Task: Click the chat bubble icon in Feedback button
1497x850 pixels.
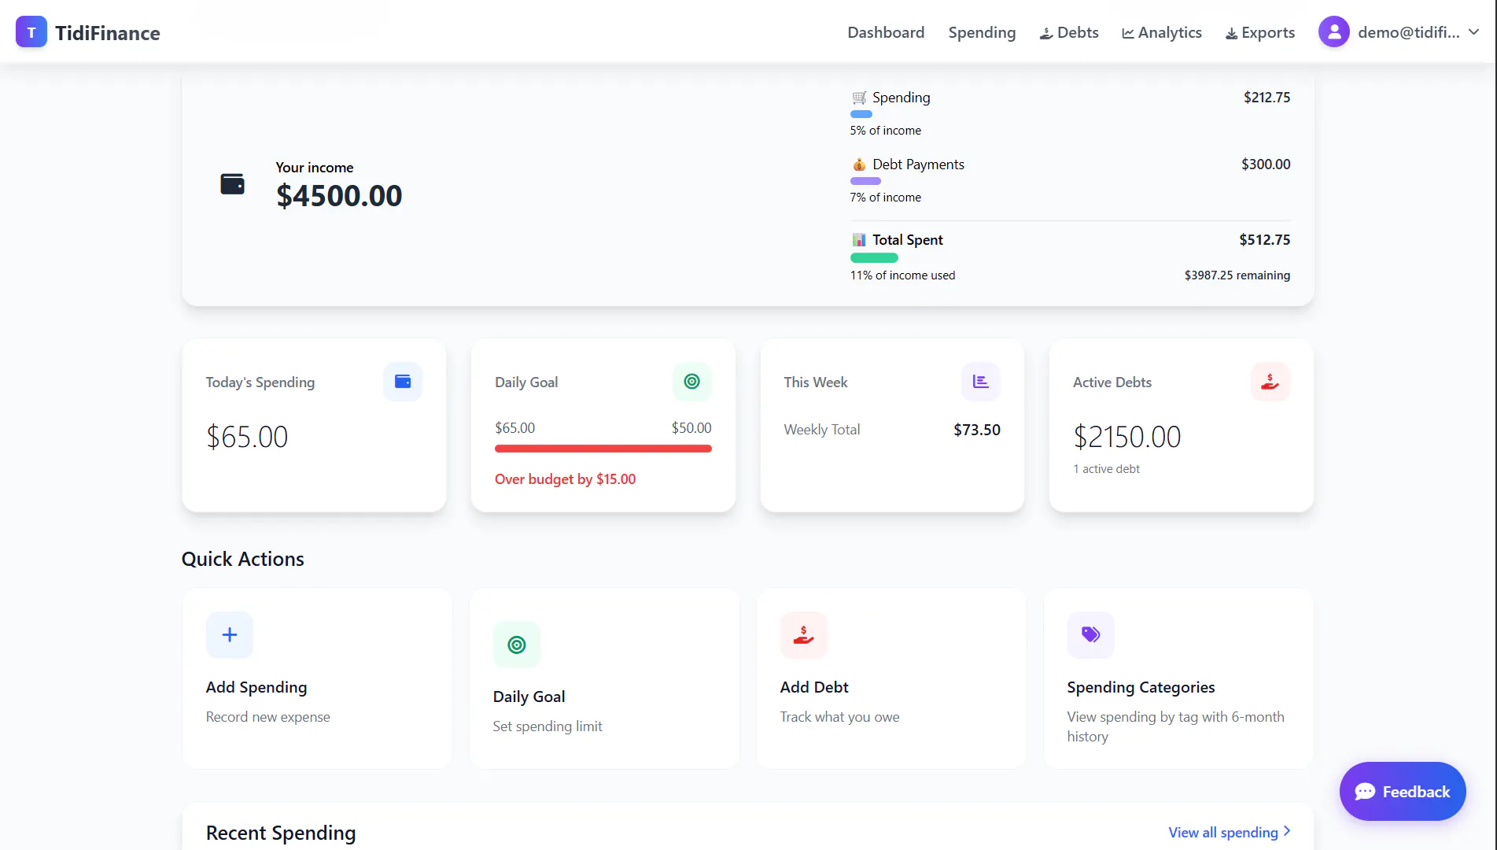Action: [1366, 792]
